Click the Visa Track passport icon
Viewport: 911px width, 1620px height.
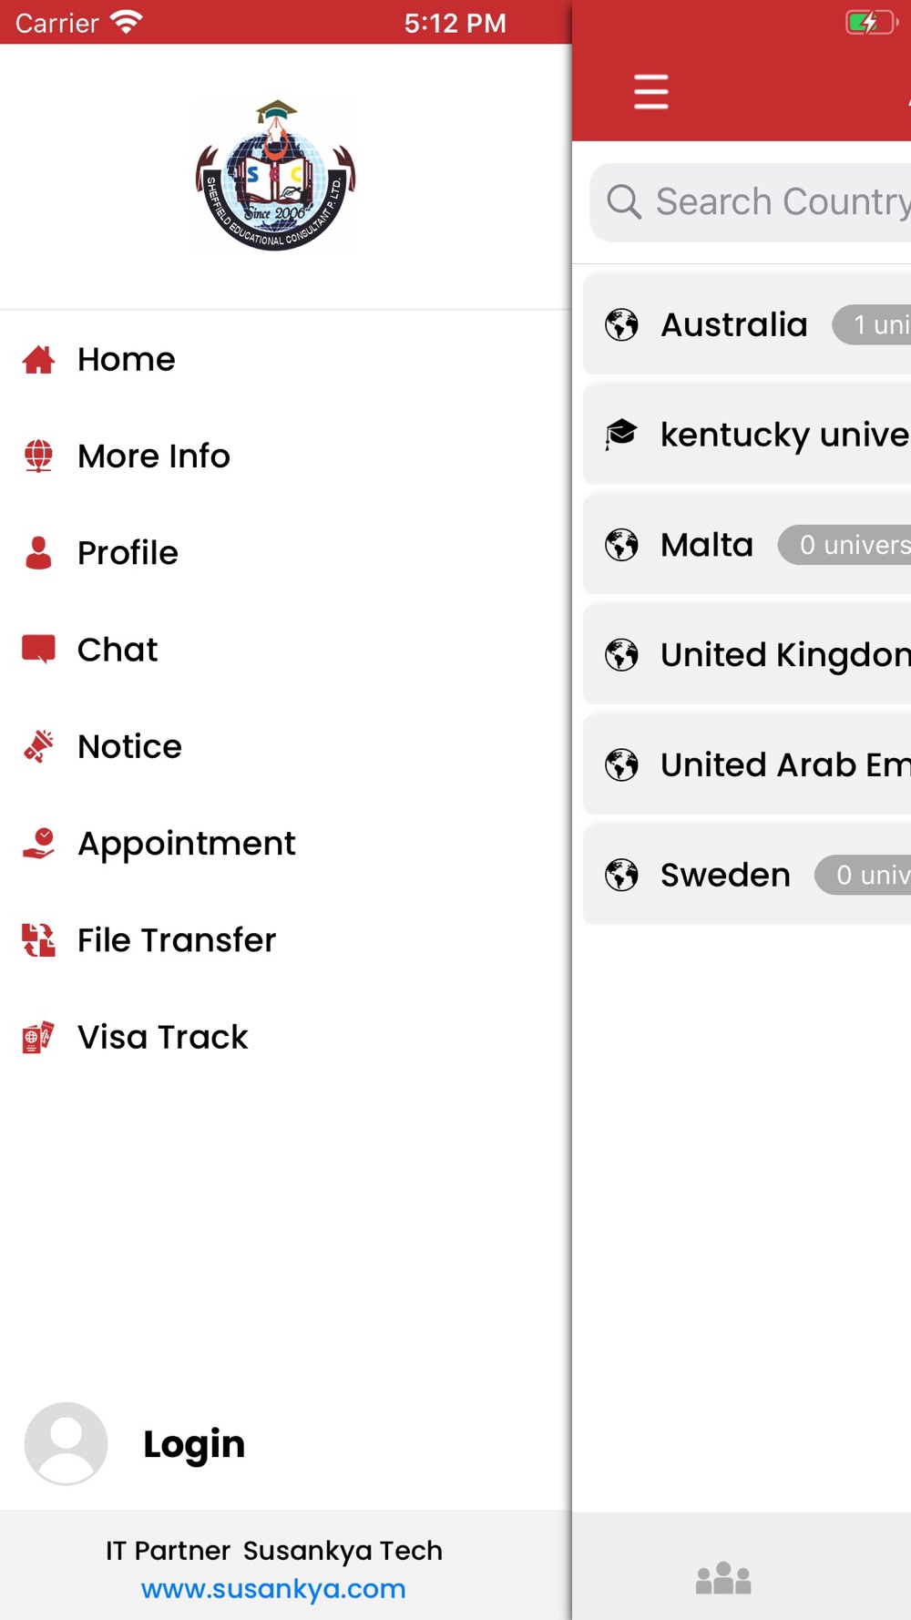point(38,1037)
